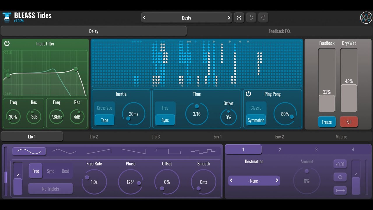Image resolution: width=373 pixels, height=210 pixels.
Task: Choose previous destination with left arrow
Action: 231,181
